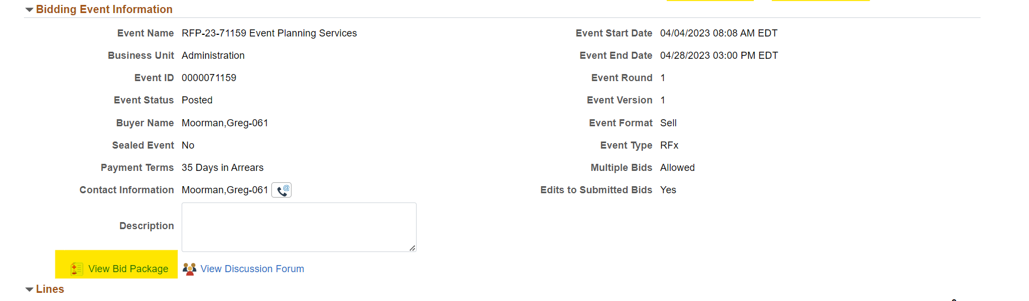Click the Posted event status value
1029x301 pixels.
197,100
